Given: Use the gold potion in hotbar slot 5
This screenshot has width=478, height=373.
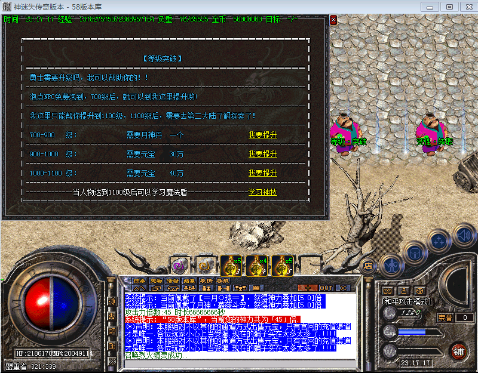Looking at the screenshot, I should [282, 266].
